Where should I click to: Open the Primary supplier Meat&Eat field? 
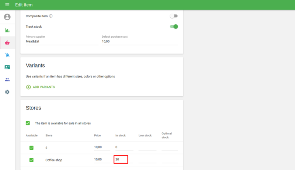point(62,42)
